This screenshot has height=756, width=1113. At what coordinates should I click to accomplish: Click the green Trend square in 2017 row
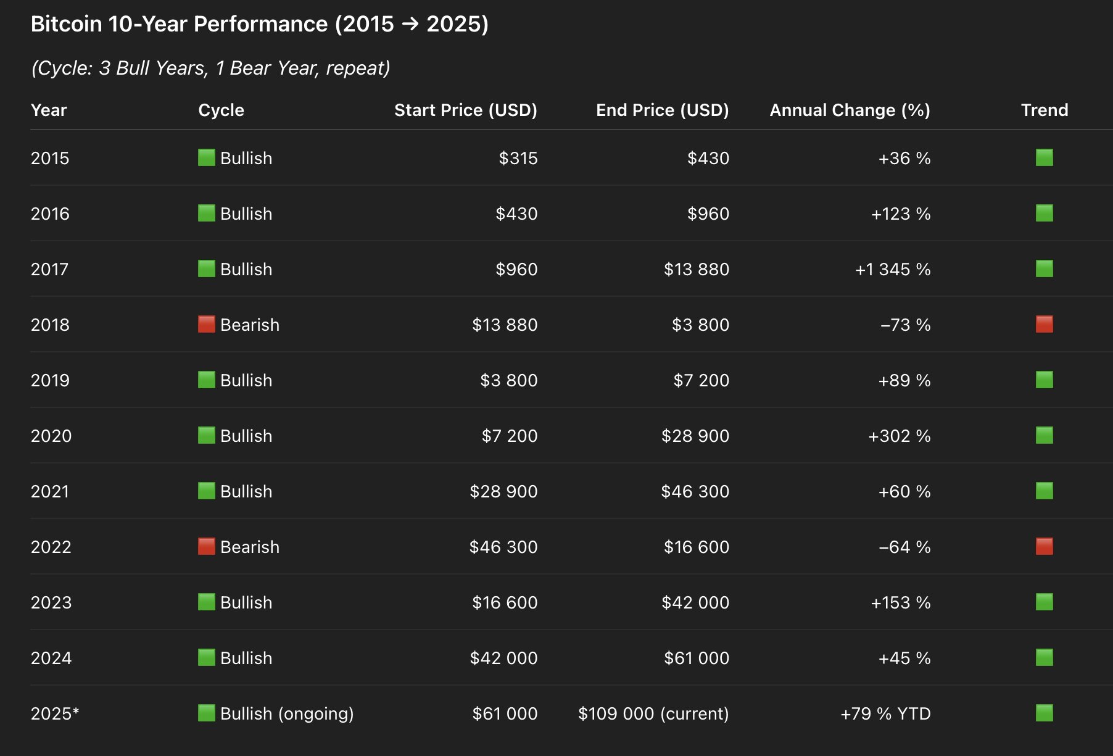pos(1044,269)
